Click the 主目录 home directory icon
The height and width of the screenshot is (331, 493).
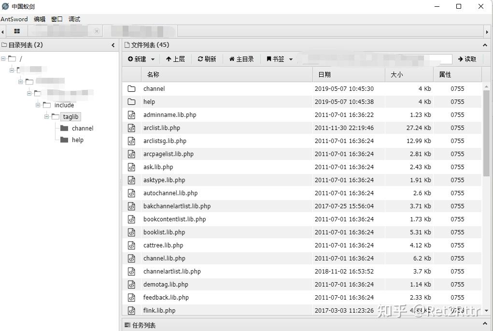[232, 58]
